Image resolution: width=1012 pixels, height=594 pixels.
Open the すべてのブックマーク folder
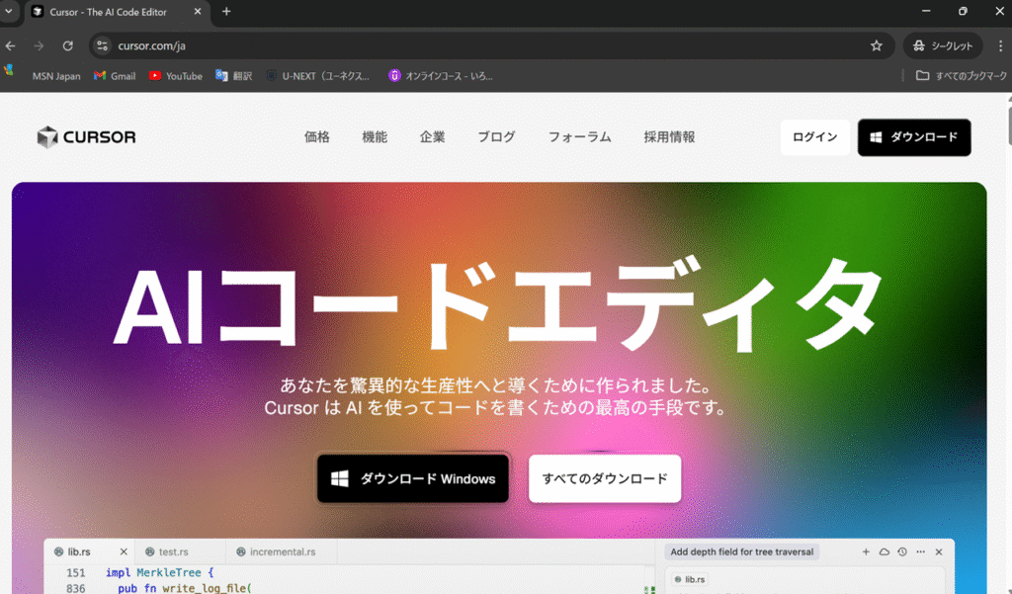pos(961,76)
